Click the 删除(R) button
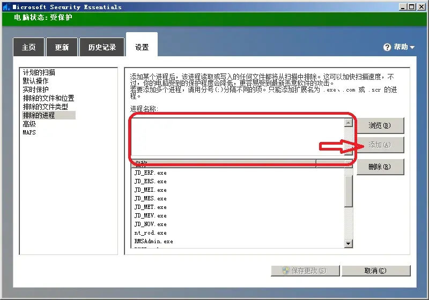 (380, 167)
